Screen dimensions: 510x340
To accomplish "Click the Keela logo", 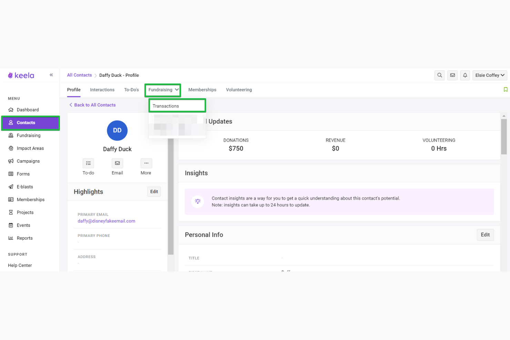I will tap(21, 75).
